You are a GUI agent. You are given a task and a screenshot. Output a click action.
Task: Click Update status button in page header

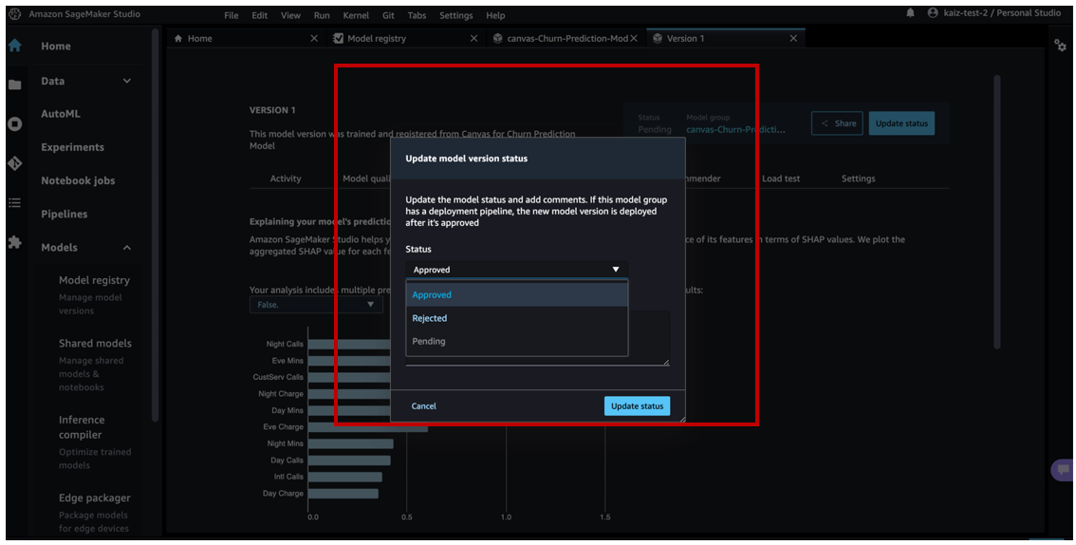[x=901, y=123]
